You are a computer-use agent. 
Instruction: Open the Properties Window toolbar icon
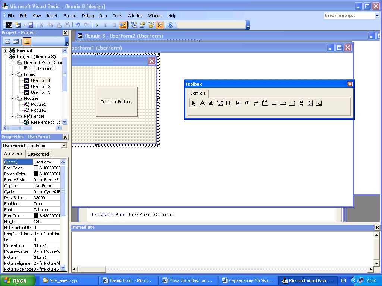142,25
